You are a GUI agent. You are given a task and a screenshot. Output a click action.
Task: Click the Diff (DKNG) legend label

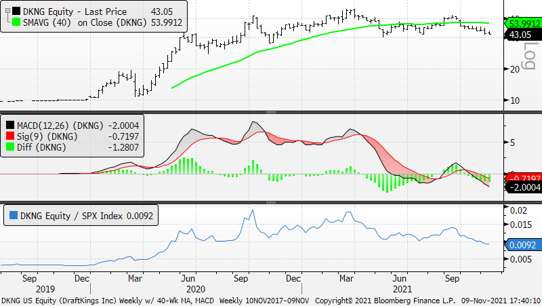coord(41,147)
